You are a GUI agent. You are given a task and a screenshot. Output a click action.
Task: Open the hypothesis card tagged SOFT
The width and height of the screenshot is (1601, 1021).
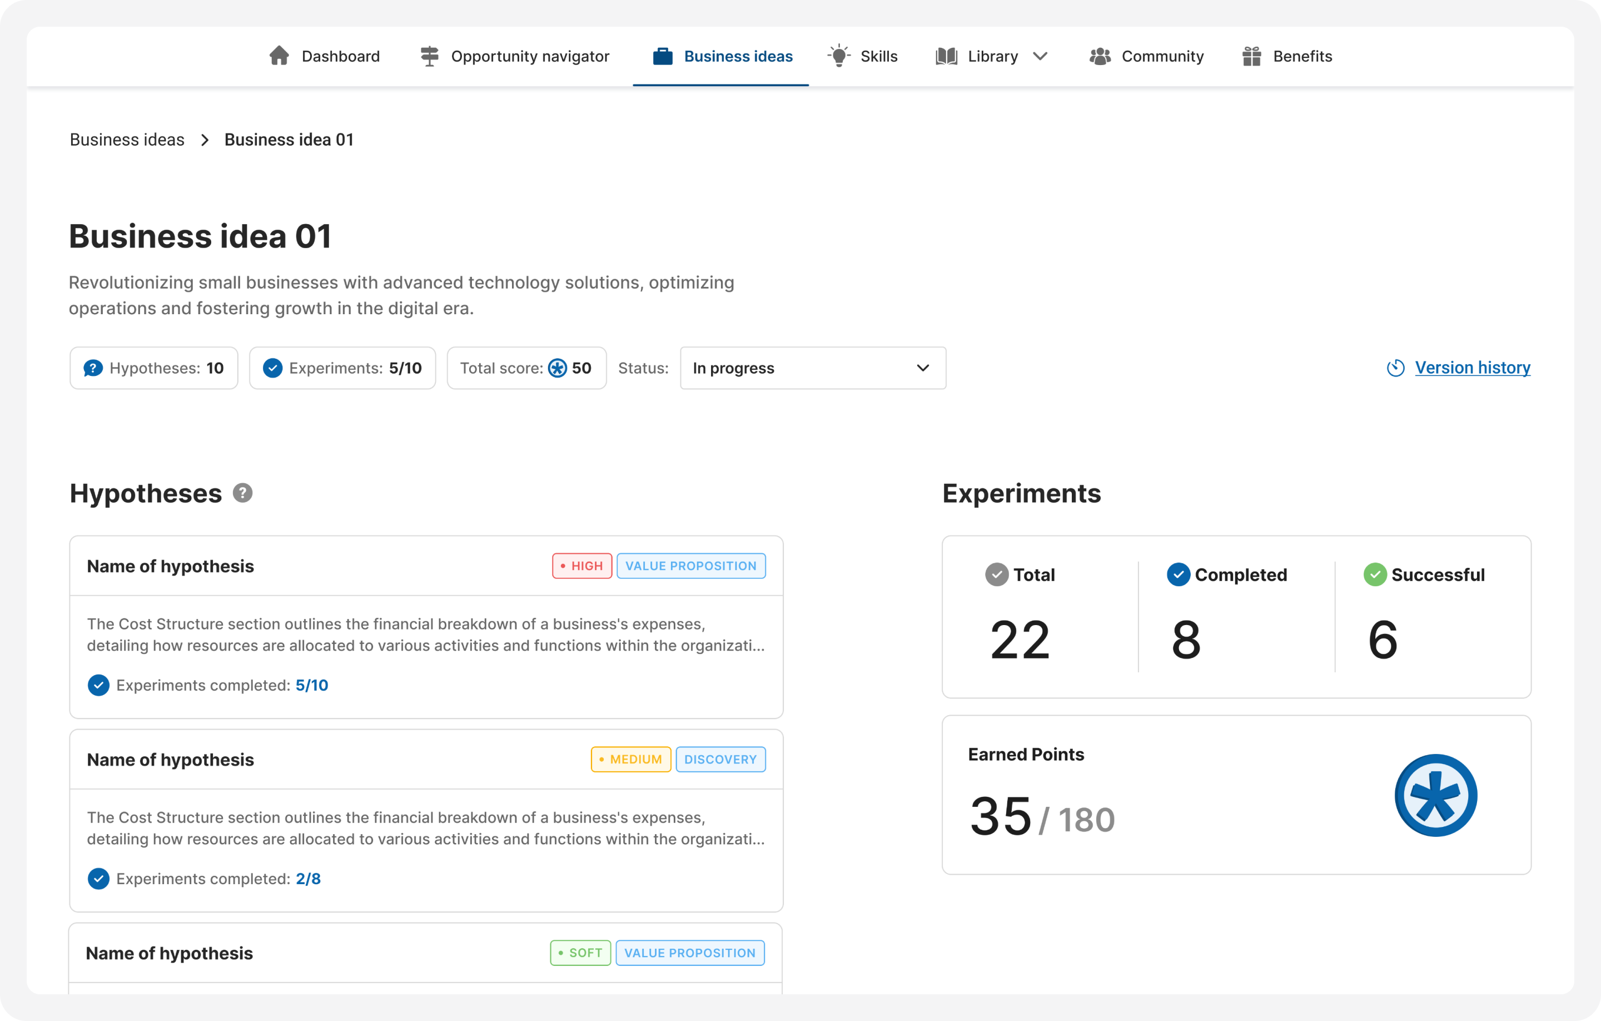click(425, 959)
